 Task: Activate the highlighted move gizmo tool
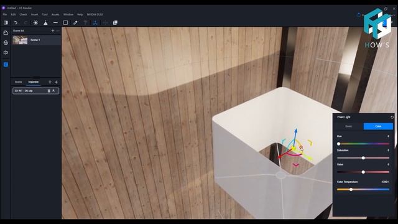click(x=95, y=22)
